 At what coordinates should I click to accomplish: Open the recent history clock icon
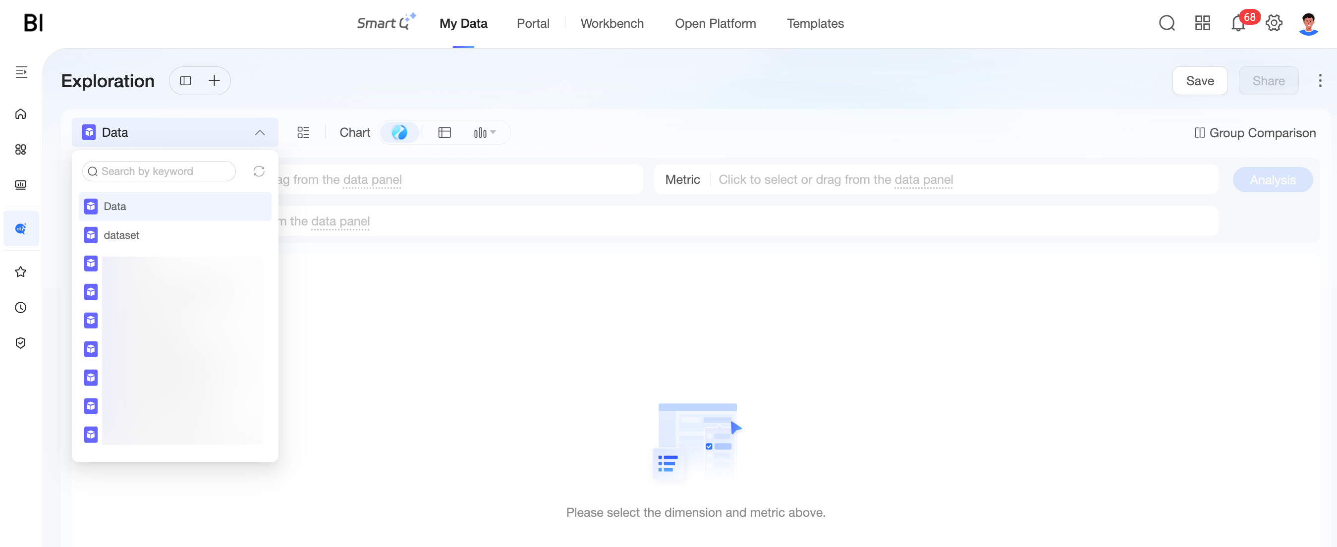coord(21,308)
